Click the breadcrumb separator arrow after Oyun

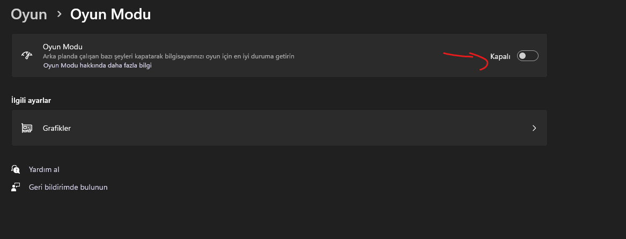[x=59, y=14]
